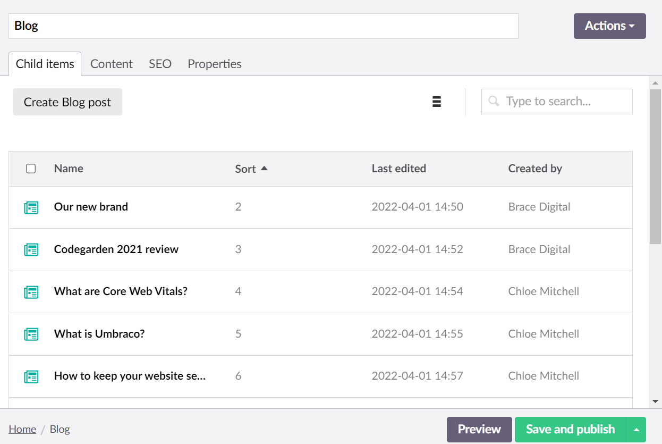662x444 pixels.
Task: Open the SEO tab
Action: (160, 63)
